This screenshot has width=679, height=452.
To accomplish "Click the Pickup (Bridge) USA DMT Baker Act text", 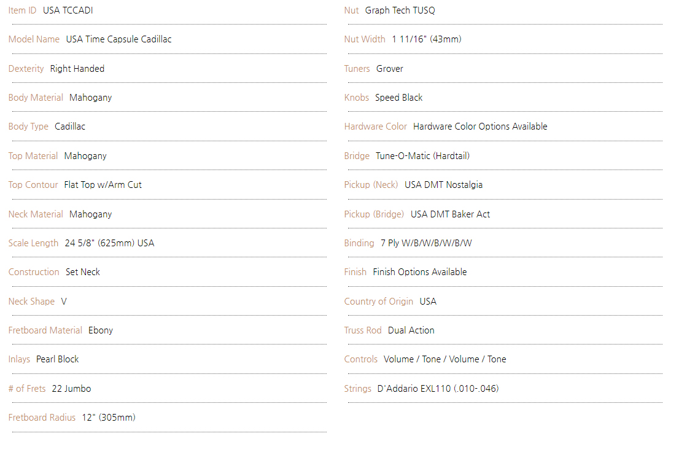I will (x=451, y=214).
